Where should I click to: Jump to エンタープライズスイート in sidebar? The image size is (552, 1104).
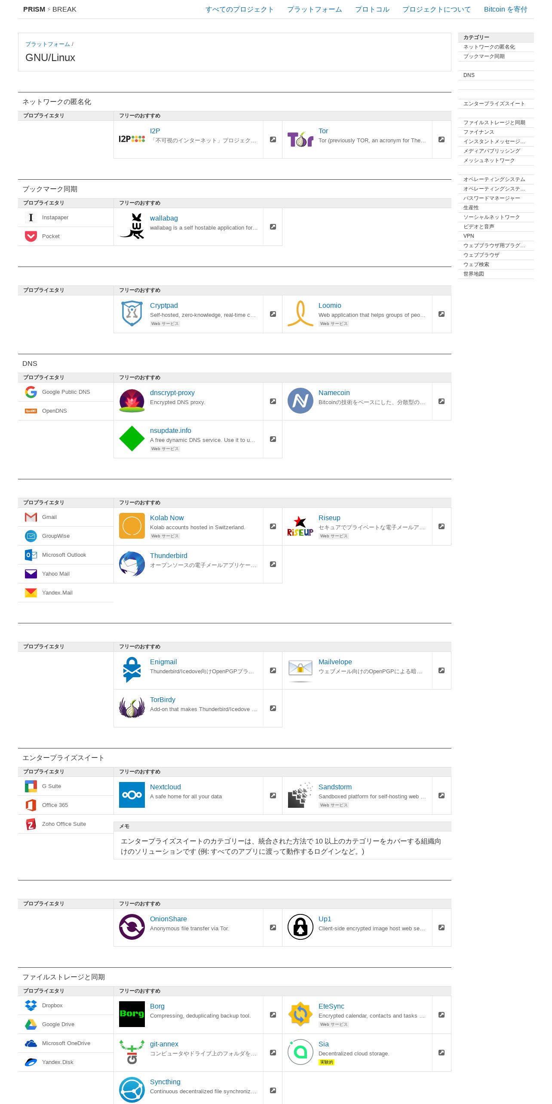(496, 104)
